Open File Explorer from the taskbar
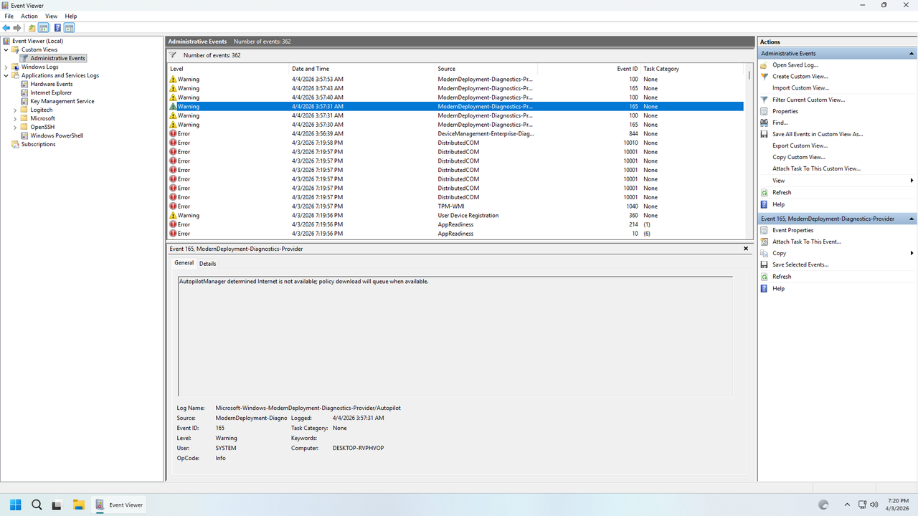Screen dimensions: 918x516 (x=78, y=505)
